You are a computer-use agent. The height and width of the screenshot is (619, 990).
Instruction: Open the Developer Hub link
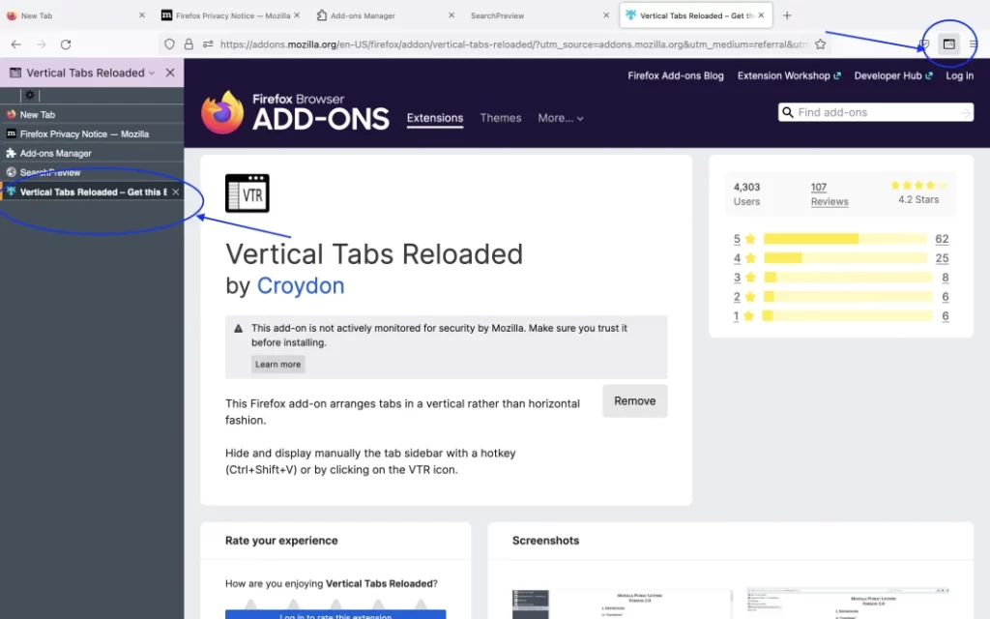[893, 75]
